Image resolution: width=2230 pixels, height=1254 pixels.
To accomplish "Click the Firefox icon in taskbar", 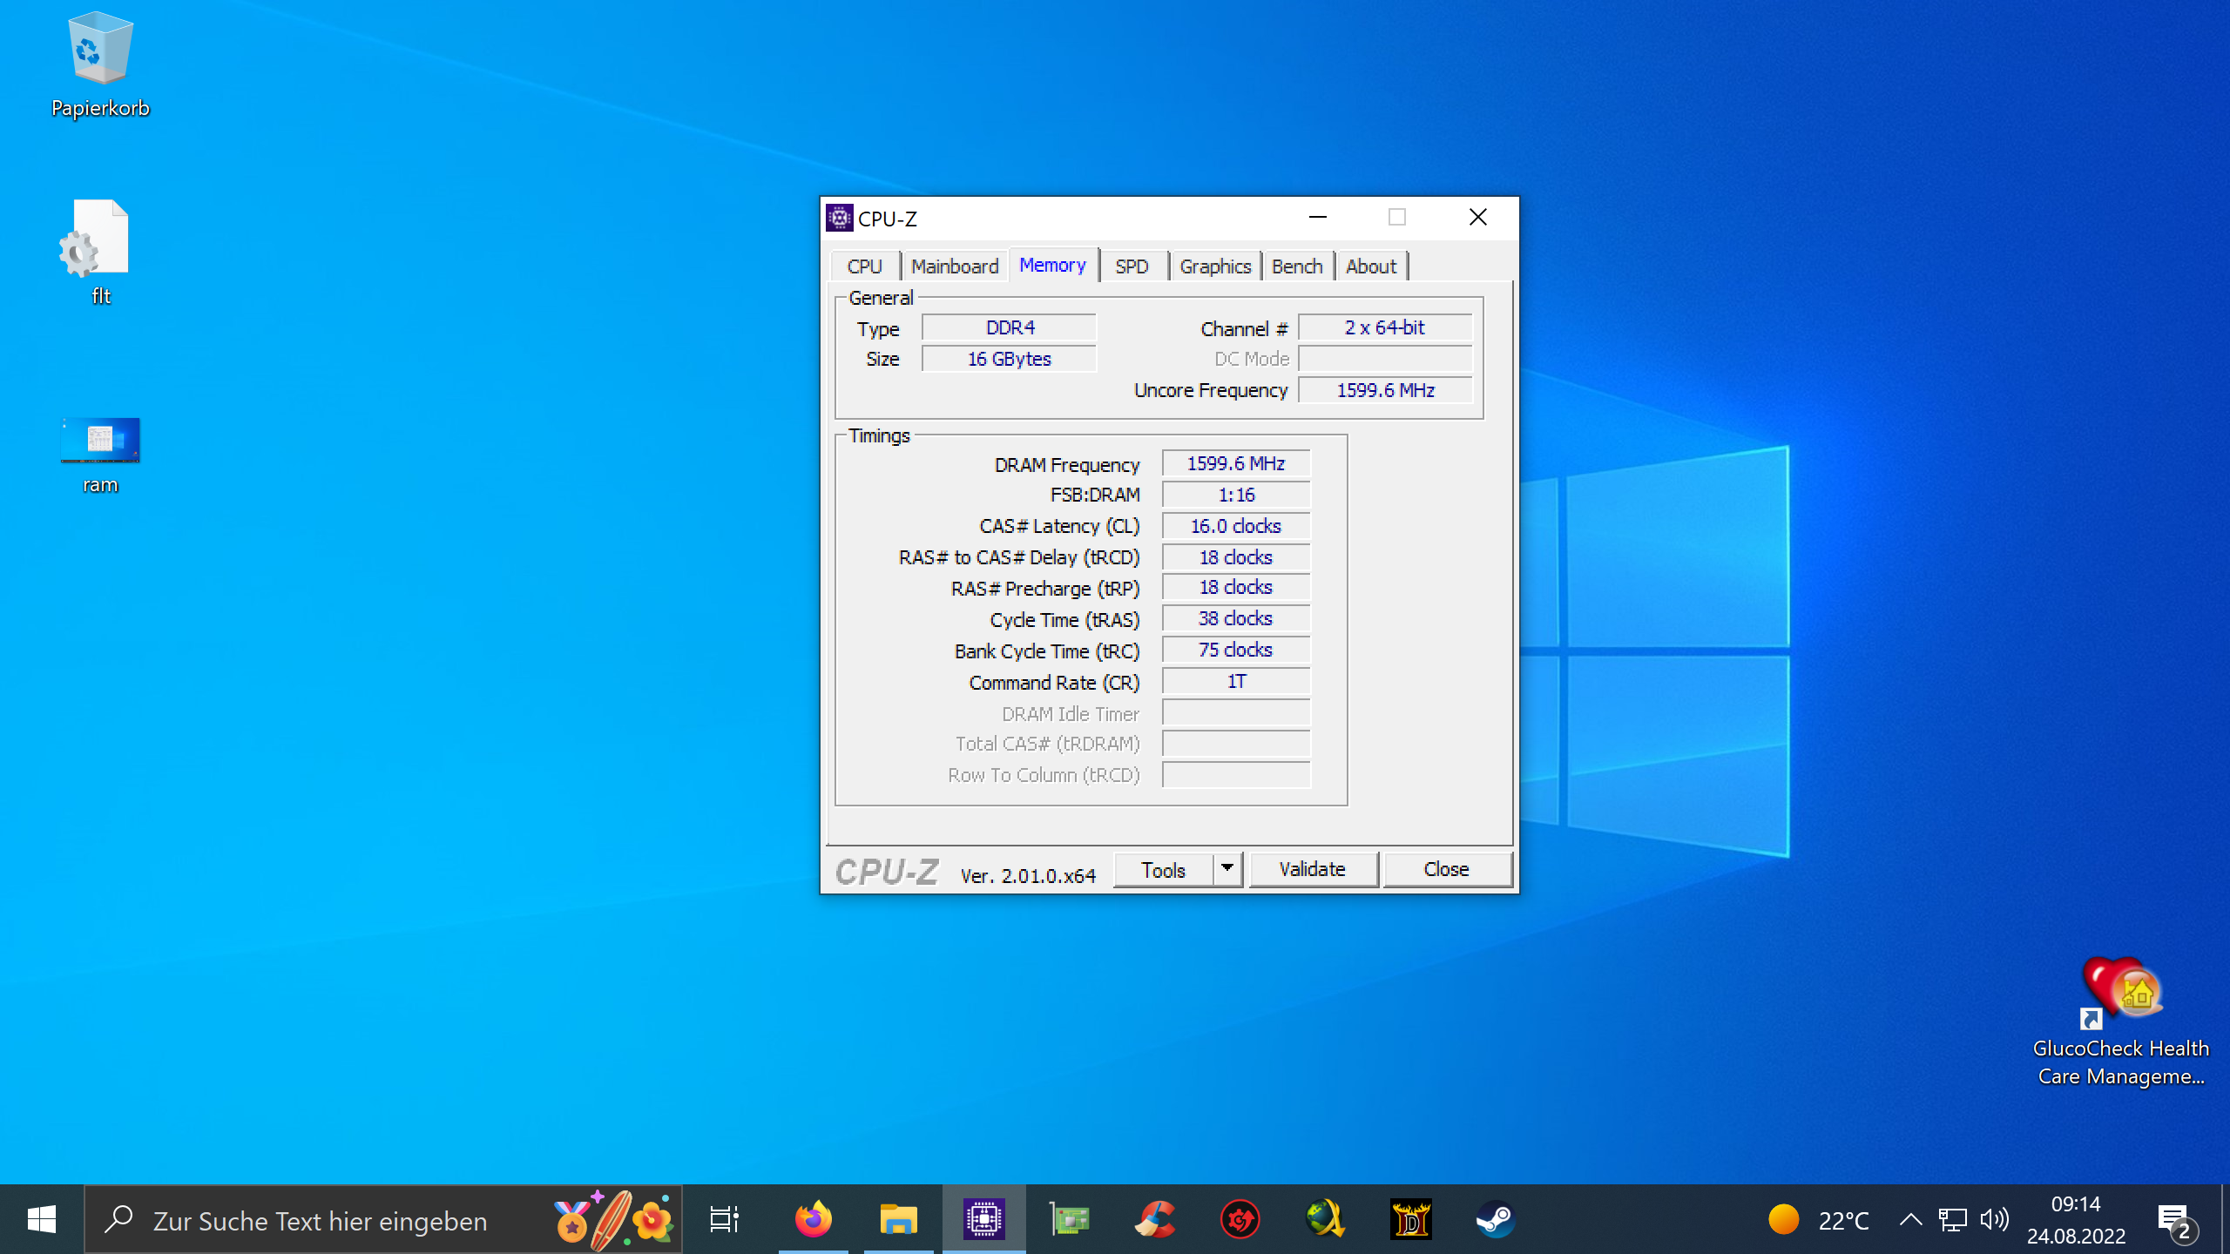I will click(813, 1219).
